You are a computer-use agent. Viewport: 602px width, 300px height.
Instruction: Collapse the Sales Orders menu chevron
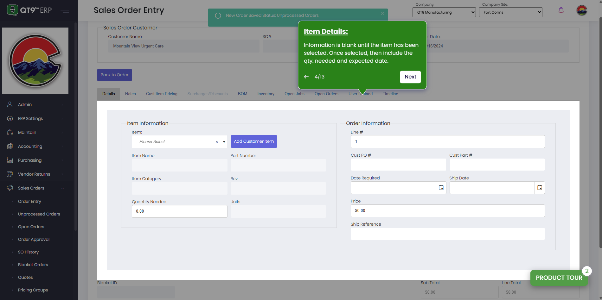coord(63,188)
